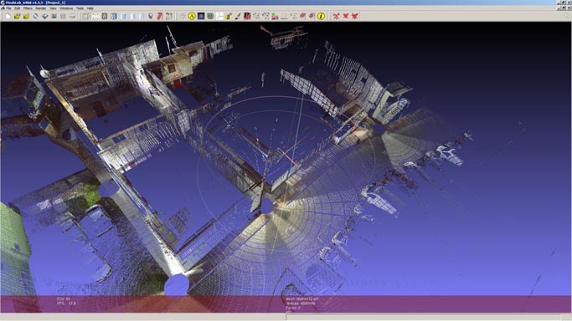Delete the selected faces
This screenshot has height=321, width=572.
coord(346,16)
